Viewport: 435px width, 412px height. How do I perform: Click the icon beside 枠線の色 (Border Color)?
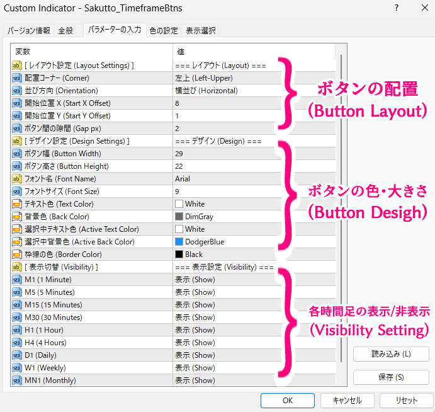(17, 255)
